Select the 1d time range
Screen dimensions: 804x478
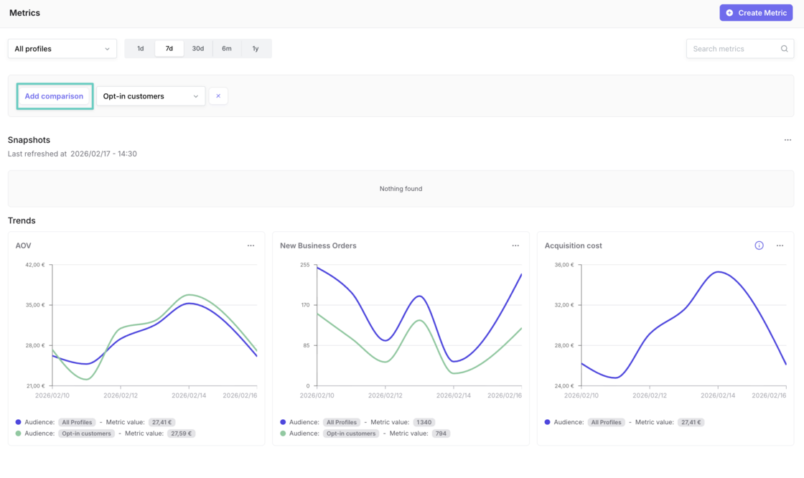(x=141, y=49)
